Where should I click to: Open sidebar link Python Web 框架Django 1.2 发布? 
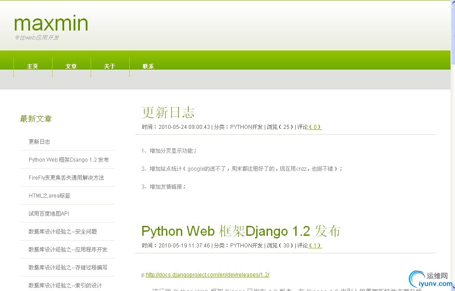pyautogui.click(x=69, y=160)
